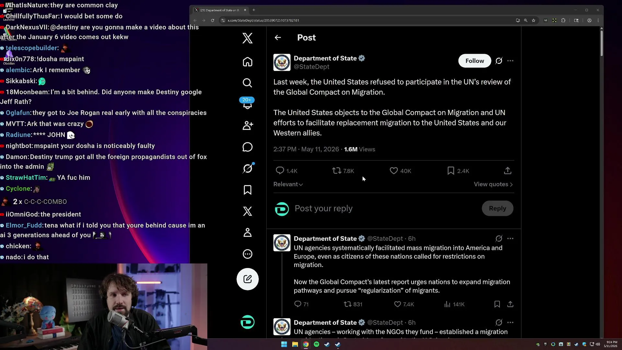
Task: Open the More circle icon in sidebar
Action: point(248,254)
